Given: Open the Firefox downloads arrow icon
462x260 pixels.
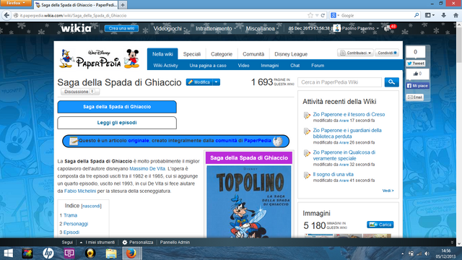Looking at the screenshot, I should pos(444,15).
